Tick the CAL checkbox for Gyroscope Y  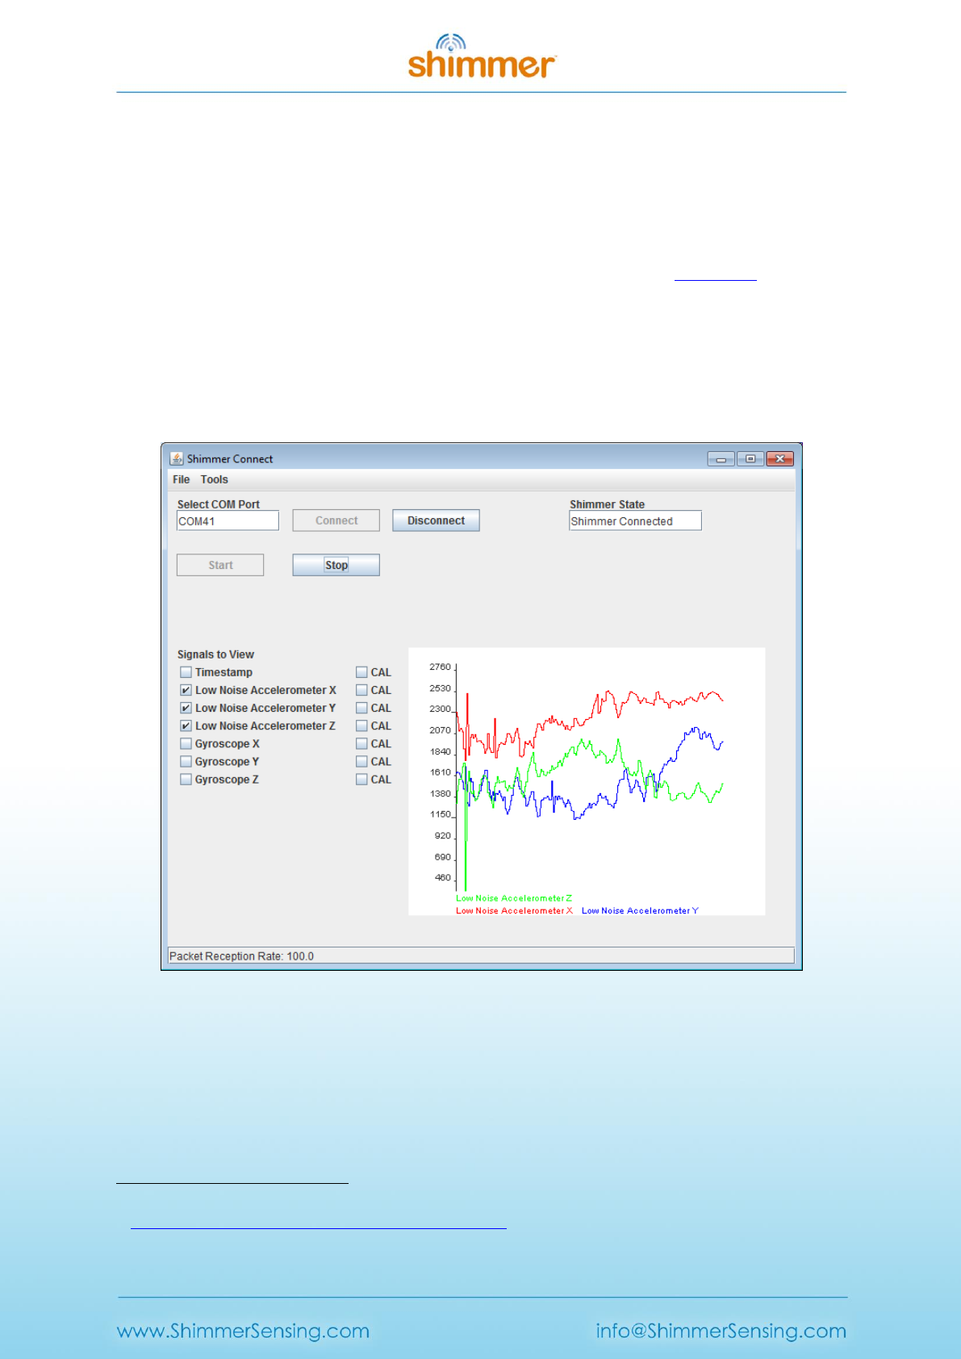(361, 761)
